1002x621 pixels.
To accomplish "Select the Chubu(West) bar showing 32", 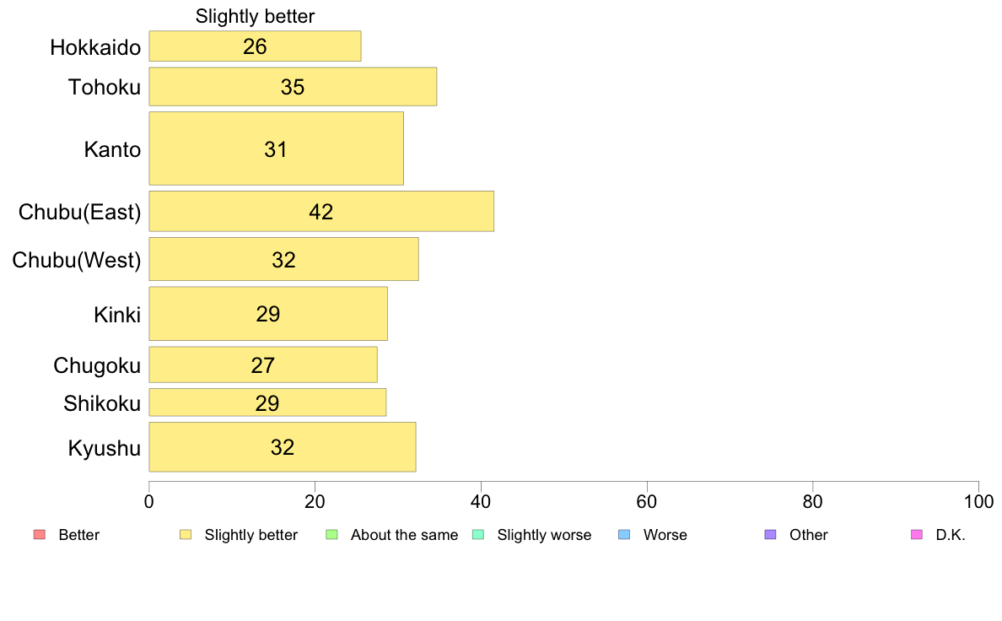I will [x=283, y=259].
